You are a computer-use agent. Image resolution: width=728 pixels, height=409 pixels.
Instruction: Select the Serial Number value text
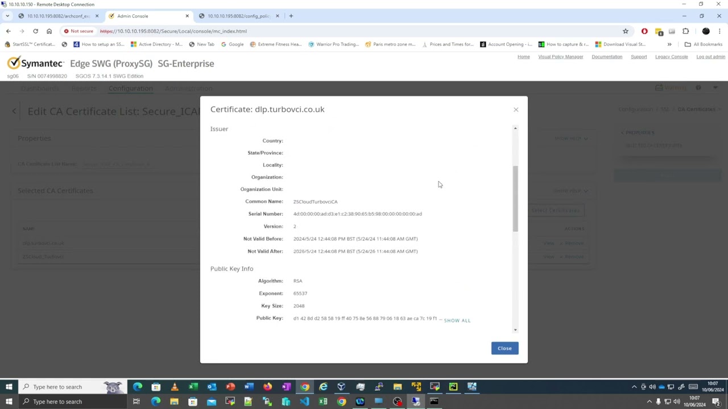[x=357, y=214]
